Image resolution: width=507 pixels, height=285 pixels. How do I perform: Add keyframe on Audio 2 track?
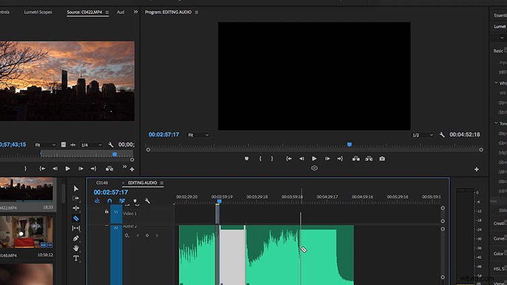point(147,235)
